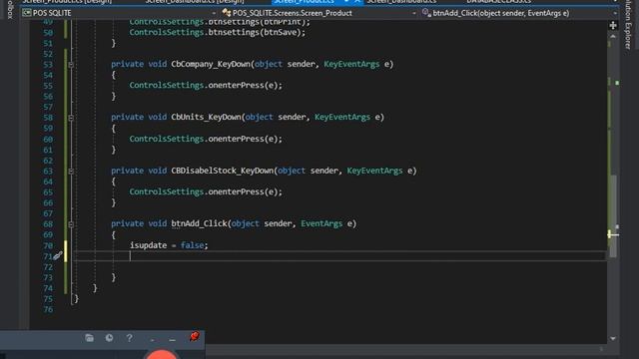Click the scroll down arrow of the editor
The height and width of the screenshot is (359, 639).
(x=613, y=338)
